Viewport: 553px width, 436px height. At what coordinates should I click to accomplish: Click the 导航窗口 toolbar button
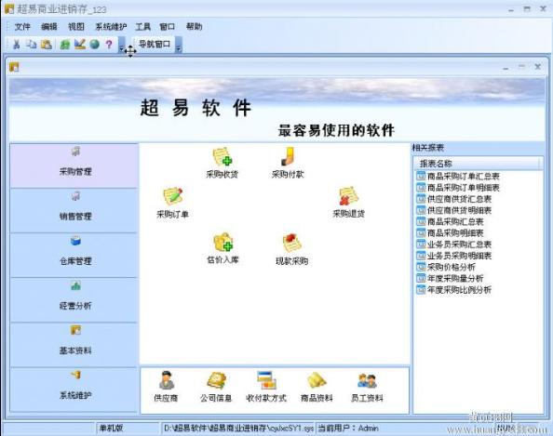(x=155, y=44)
